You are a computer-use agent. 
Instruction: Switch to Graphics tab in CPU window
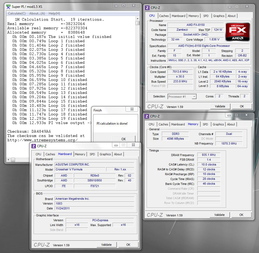point(219,16)
